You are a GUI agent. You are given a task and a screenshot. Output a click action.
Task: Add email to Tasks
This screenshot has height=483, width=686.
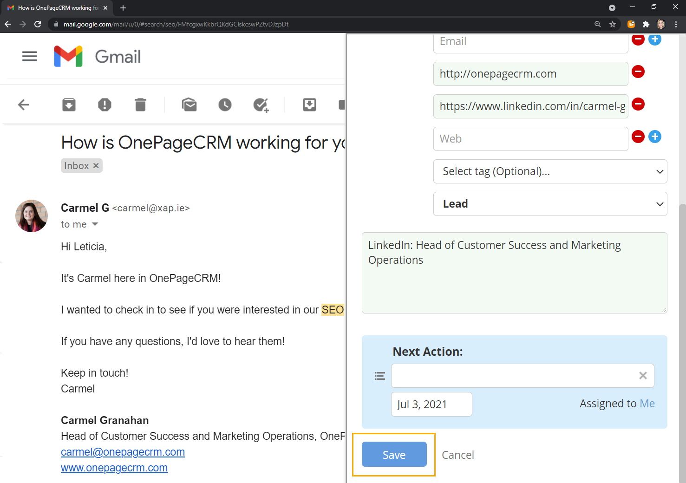[x=261, y=105]
